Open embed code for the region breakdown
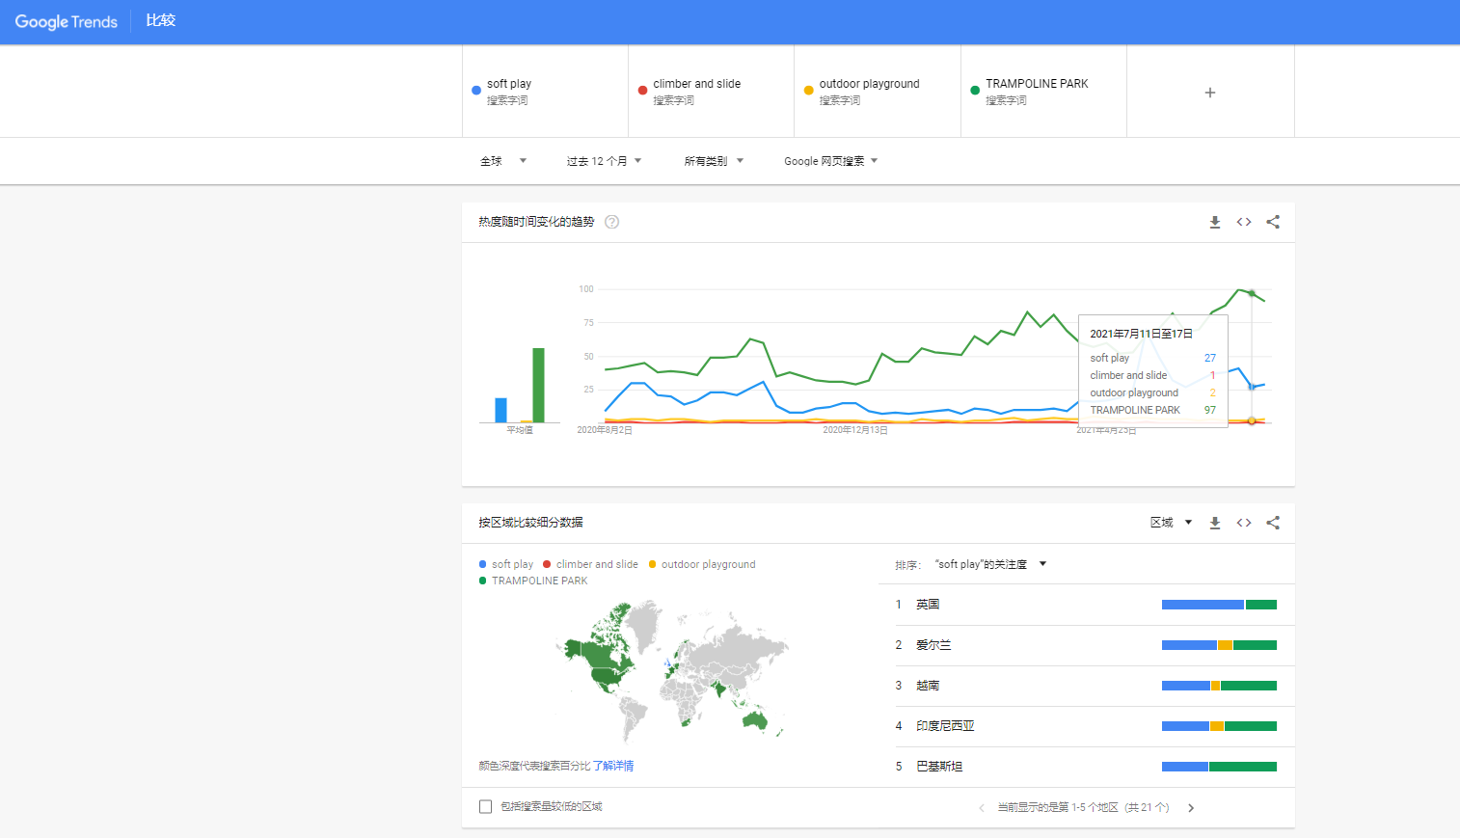The height and width of the screenshot is (838, 1460). coord(1244,523)
